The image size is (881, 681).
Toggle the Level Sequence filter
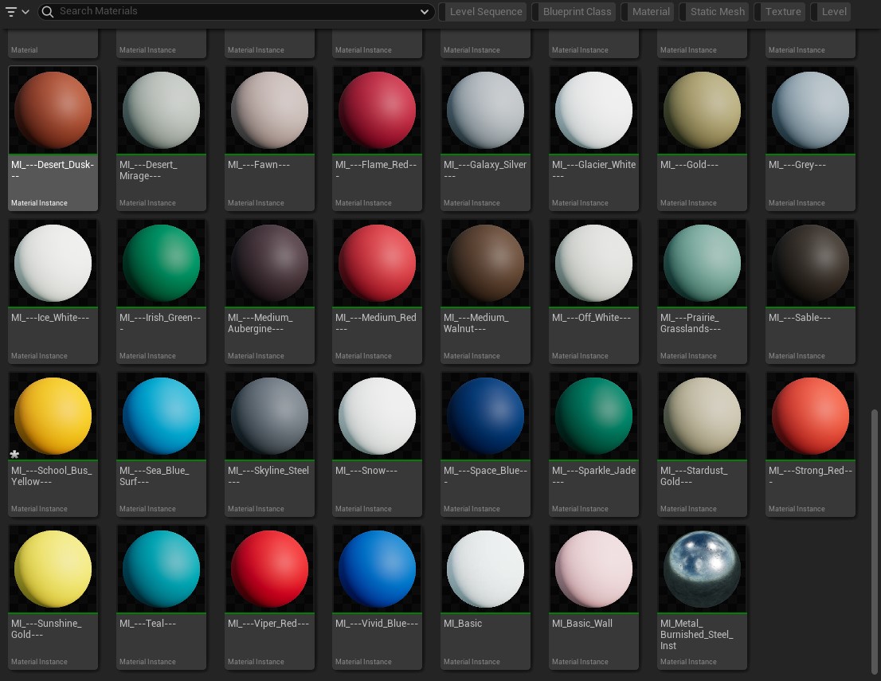485,12
